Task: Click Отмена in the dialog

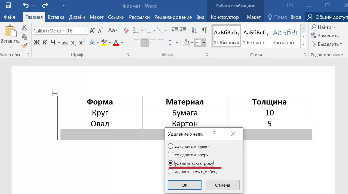Action: [223, 185]
